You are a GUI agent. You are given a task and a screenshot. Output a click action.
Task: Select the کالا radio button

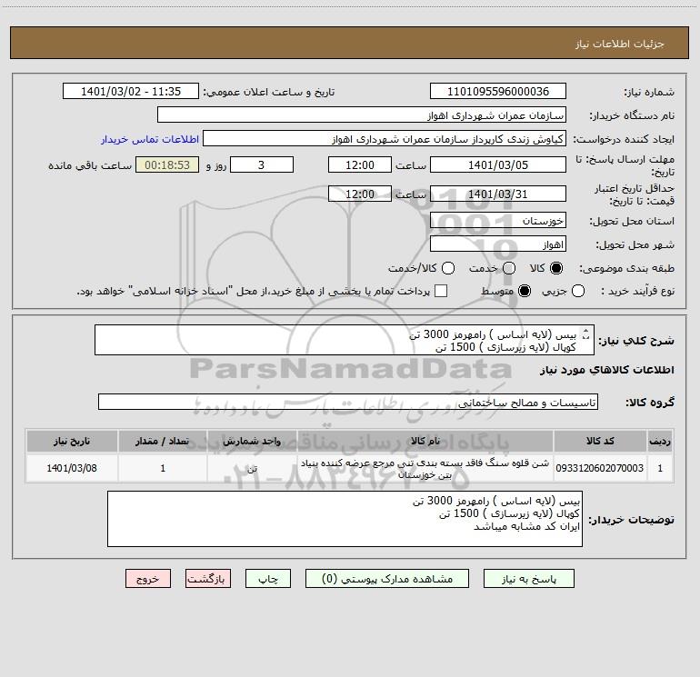point(556,268)
